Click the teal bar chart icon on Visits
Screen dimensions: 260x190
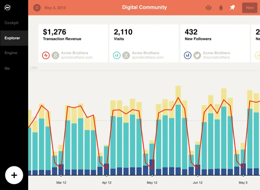[117, 55]
